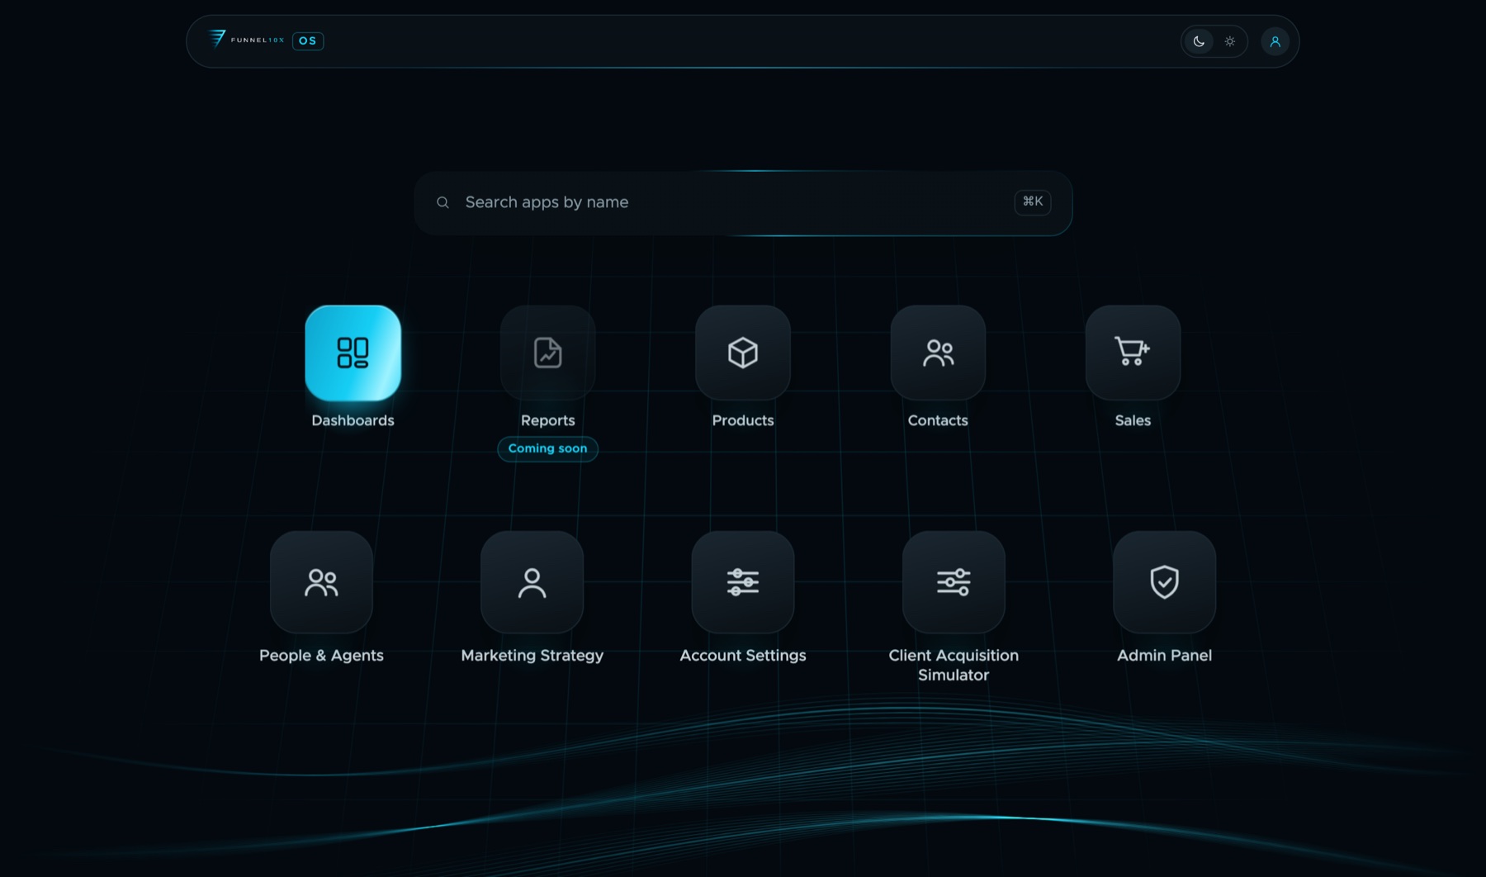Click Client Acquisition Simulator label

(954, 665)
